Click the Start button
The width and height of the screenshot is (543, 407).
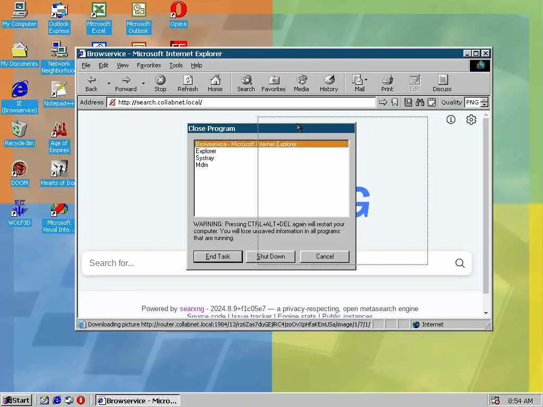(16, 401)
